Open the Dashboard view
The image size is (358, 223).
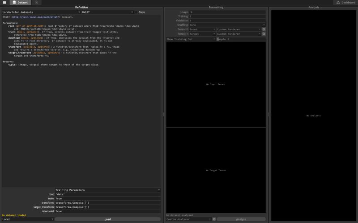[x=345, y=3]
